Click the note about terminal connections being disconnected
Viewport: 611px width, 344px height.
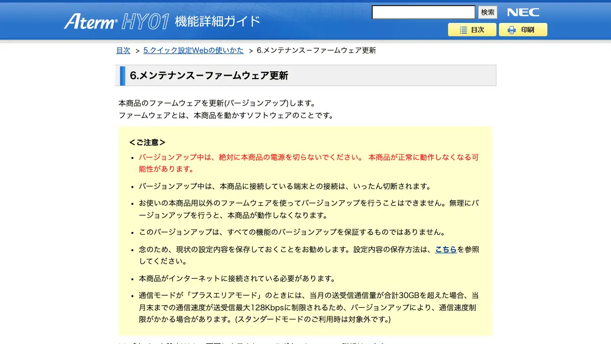click(285, 186)
